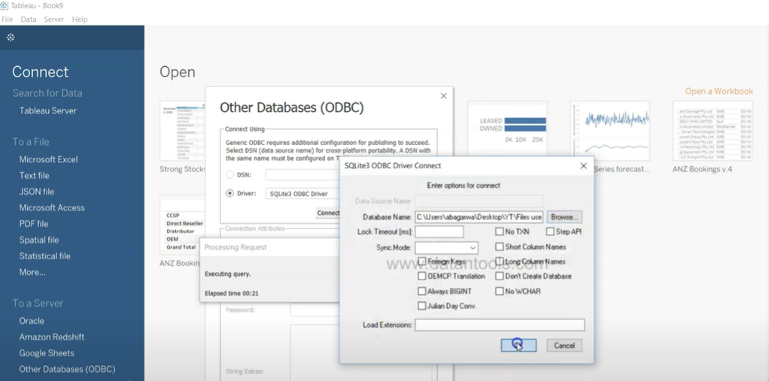This screenshot has width=769, height=381.
Task: Open the LEASED/OWNED bar chart workbook thumbnail
Action: [x=508, y=129]
